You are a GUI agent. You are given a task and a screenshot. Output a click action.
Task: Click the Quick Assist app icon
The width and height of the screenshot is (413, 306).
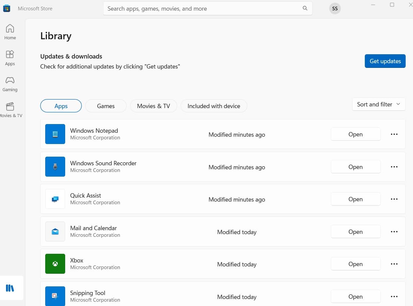pos(55,199)
